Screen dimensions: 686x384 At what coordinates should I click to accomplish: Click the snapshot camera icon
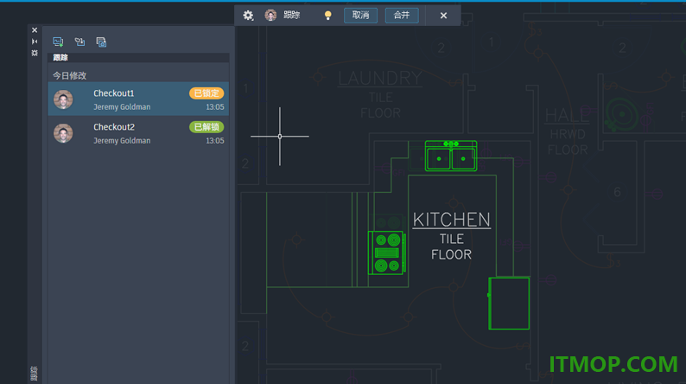tap(101, 42)
